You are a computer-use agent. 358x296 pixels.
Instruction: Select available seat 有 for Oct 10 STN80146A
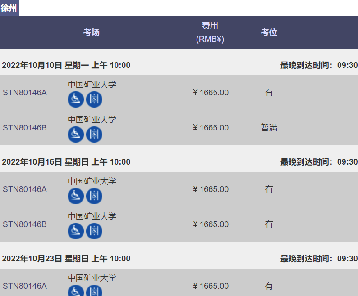point(269,93)
